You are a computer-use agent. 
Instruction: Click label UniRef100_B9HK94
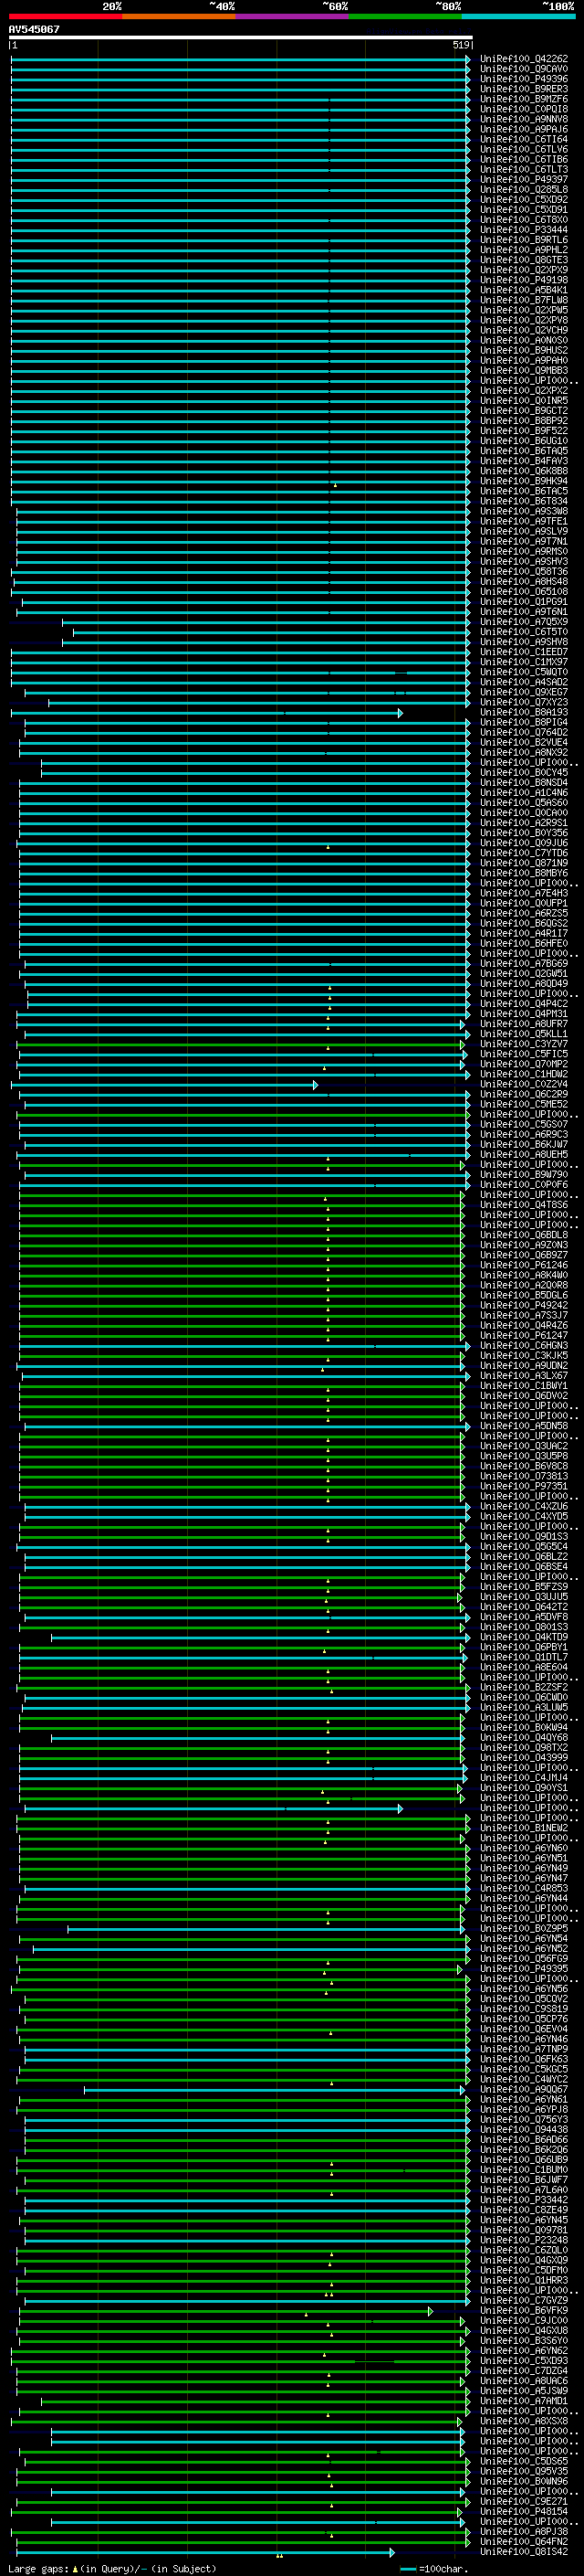pyautogui.click(x=524, y=481)
